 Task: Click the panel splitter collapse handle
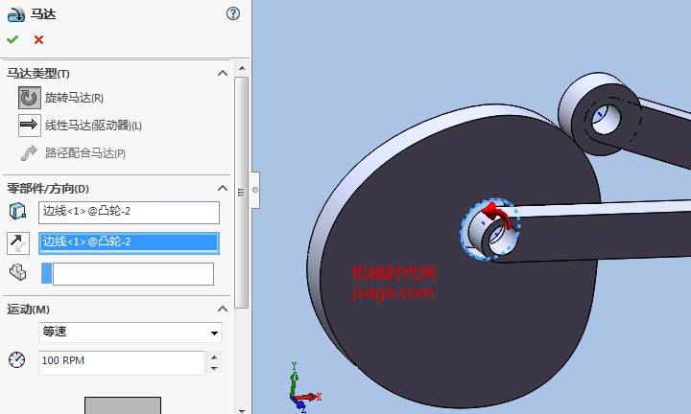tap(255, 190)
